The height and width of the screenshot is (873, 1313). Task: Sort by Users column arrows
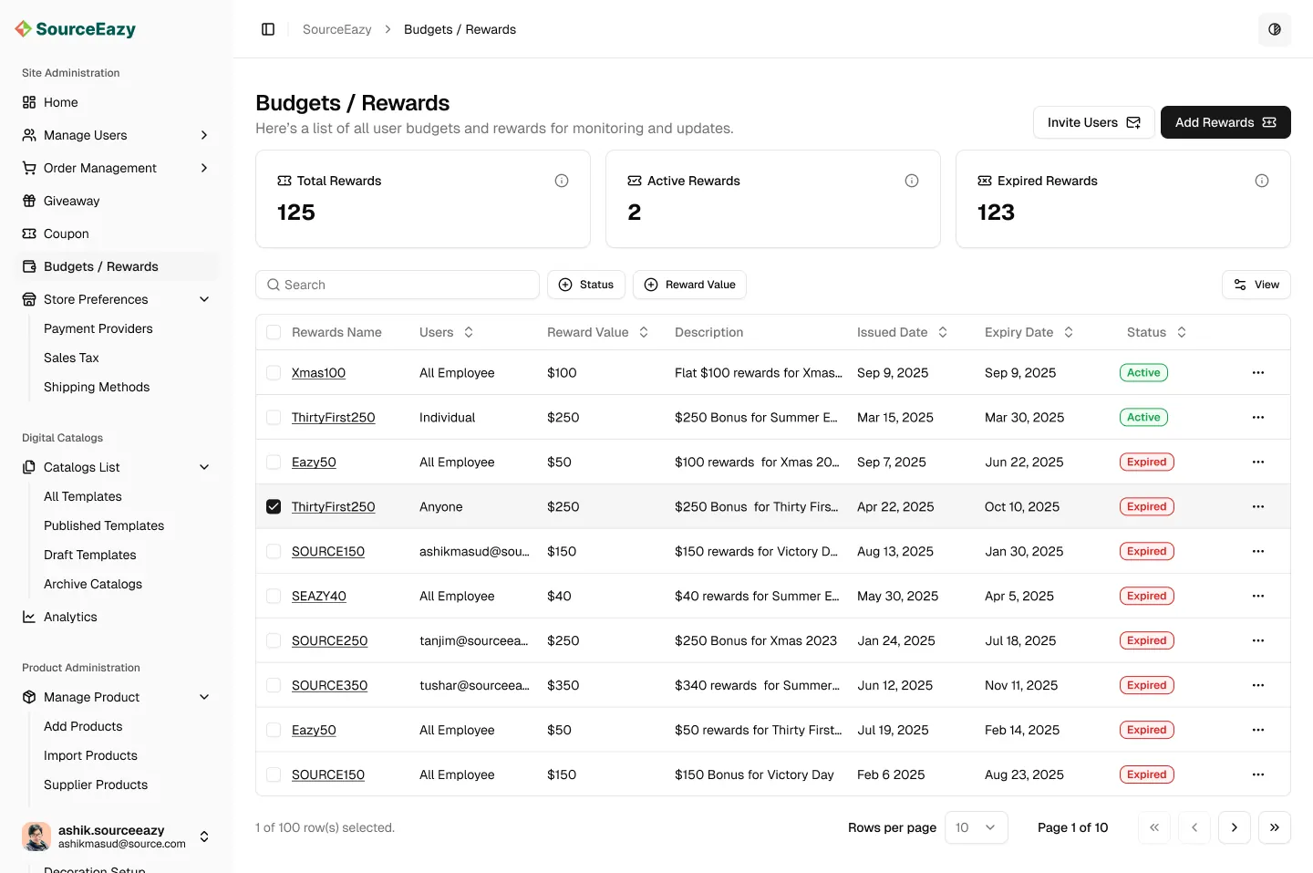(x=469, y=332)
